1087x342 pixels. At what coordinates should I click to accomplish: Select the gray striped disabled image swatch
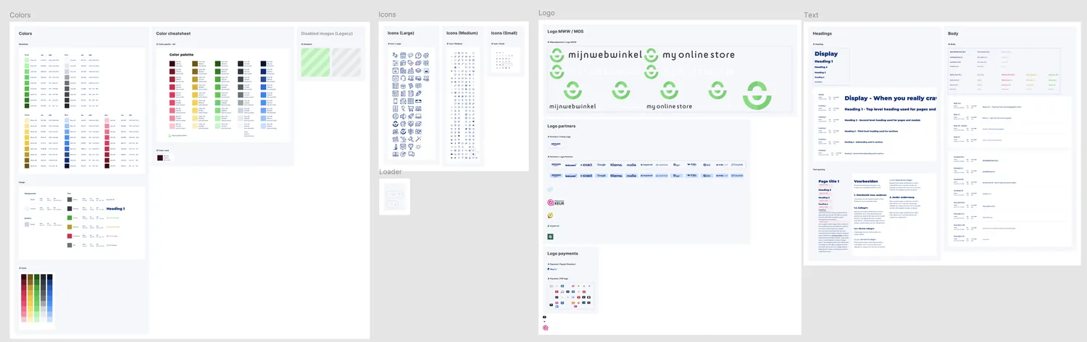coord(346,62)
